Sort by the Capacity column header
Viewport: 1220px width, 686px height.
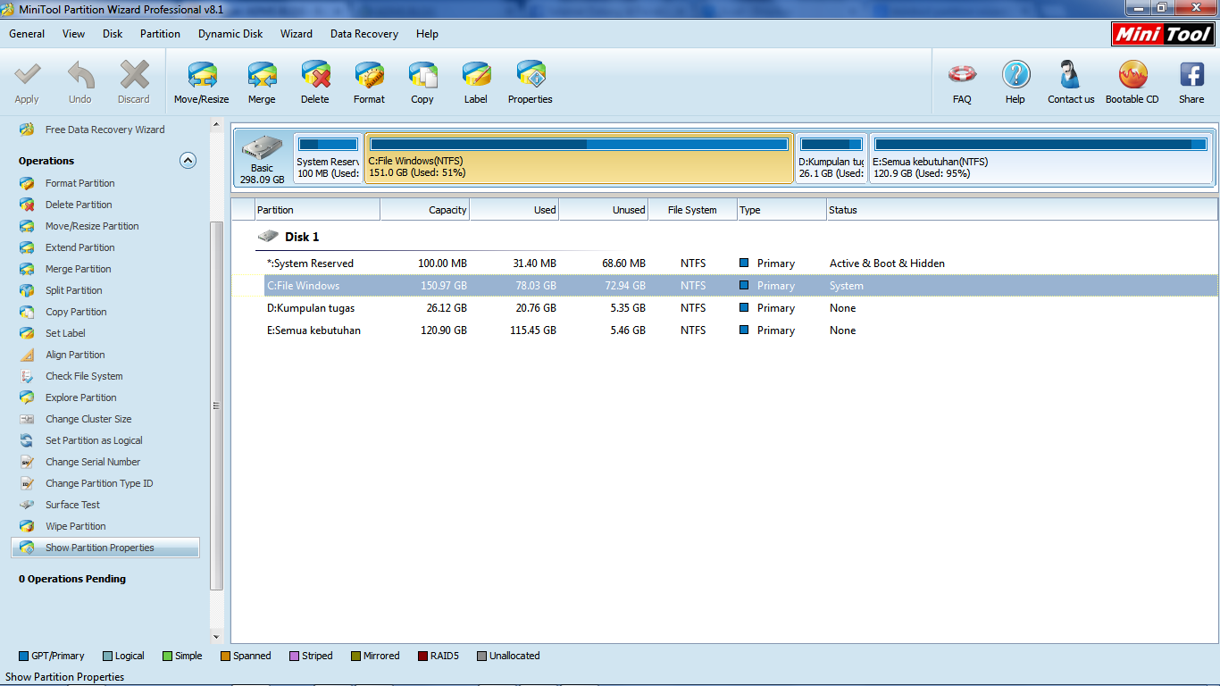pyautogui.click(x=425, y=210)
